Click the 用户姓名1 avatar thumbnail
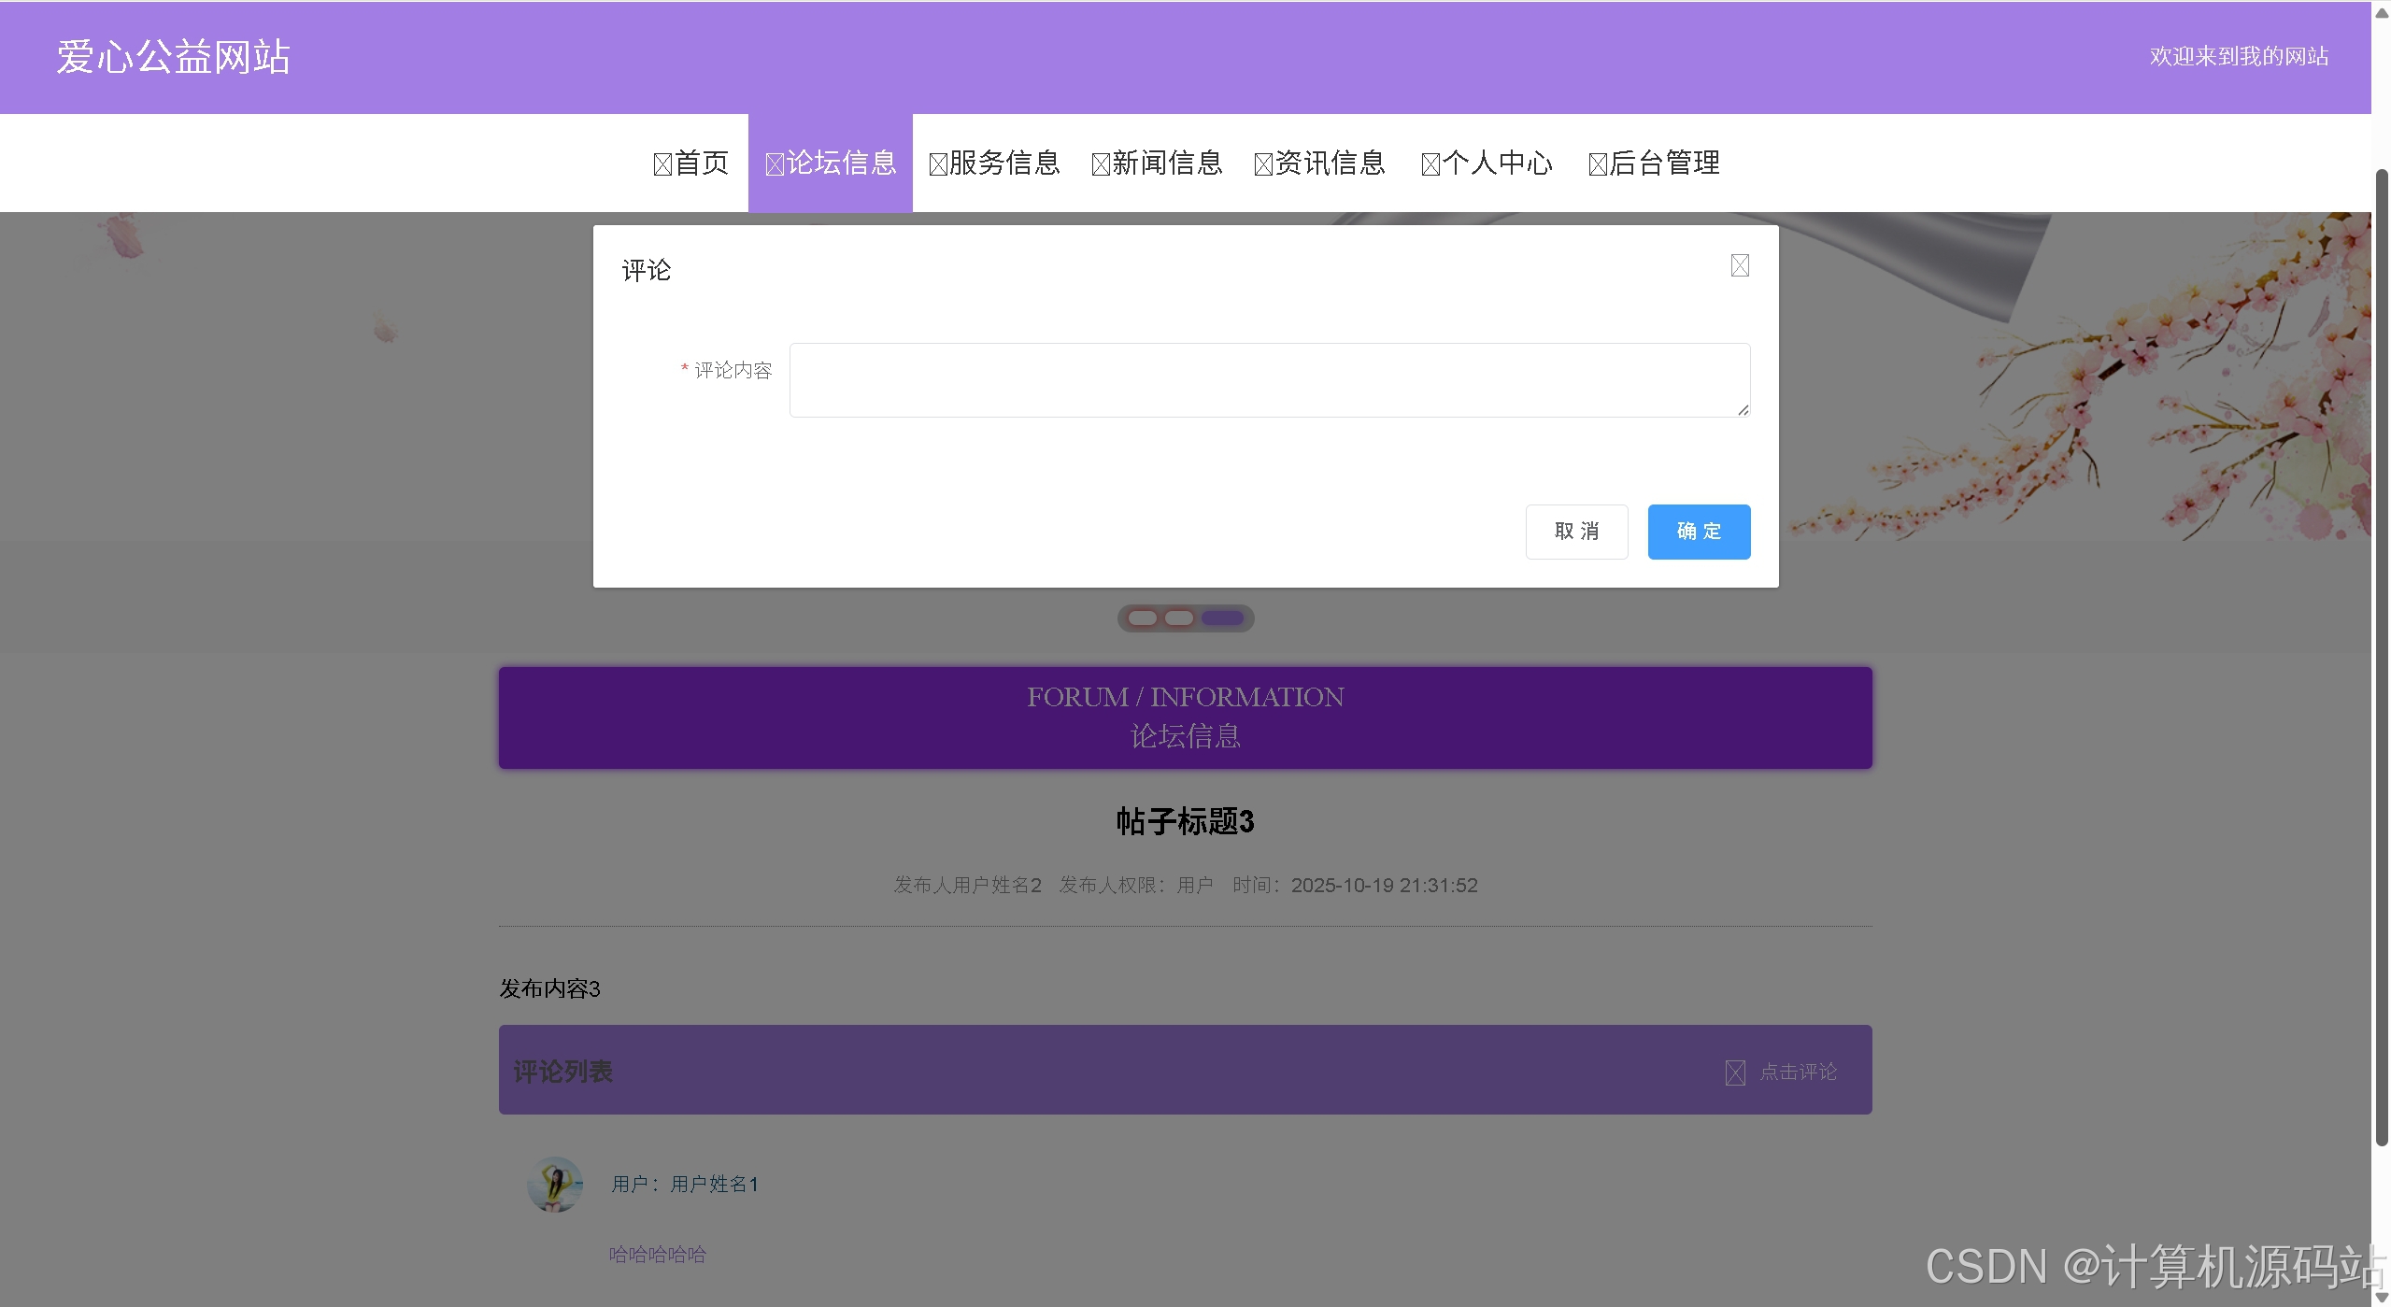This screenshot has height=1307, width=2391. tap(555, 1184)
